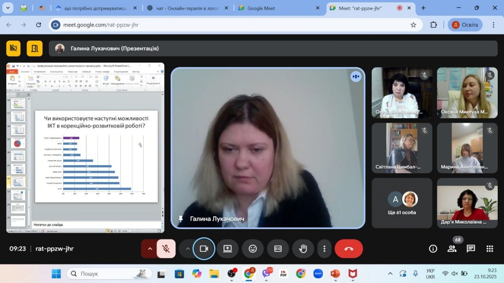Open Zoom from the Windows taskbar
This screenshot has width=504, height=283.
(318, 274)
